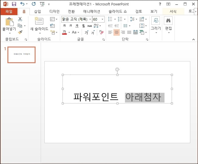This screenshot has height=164, width=198.
Task: Switch to 애니메이션 tab
Action: (x=91, y=11)
